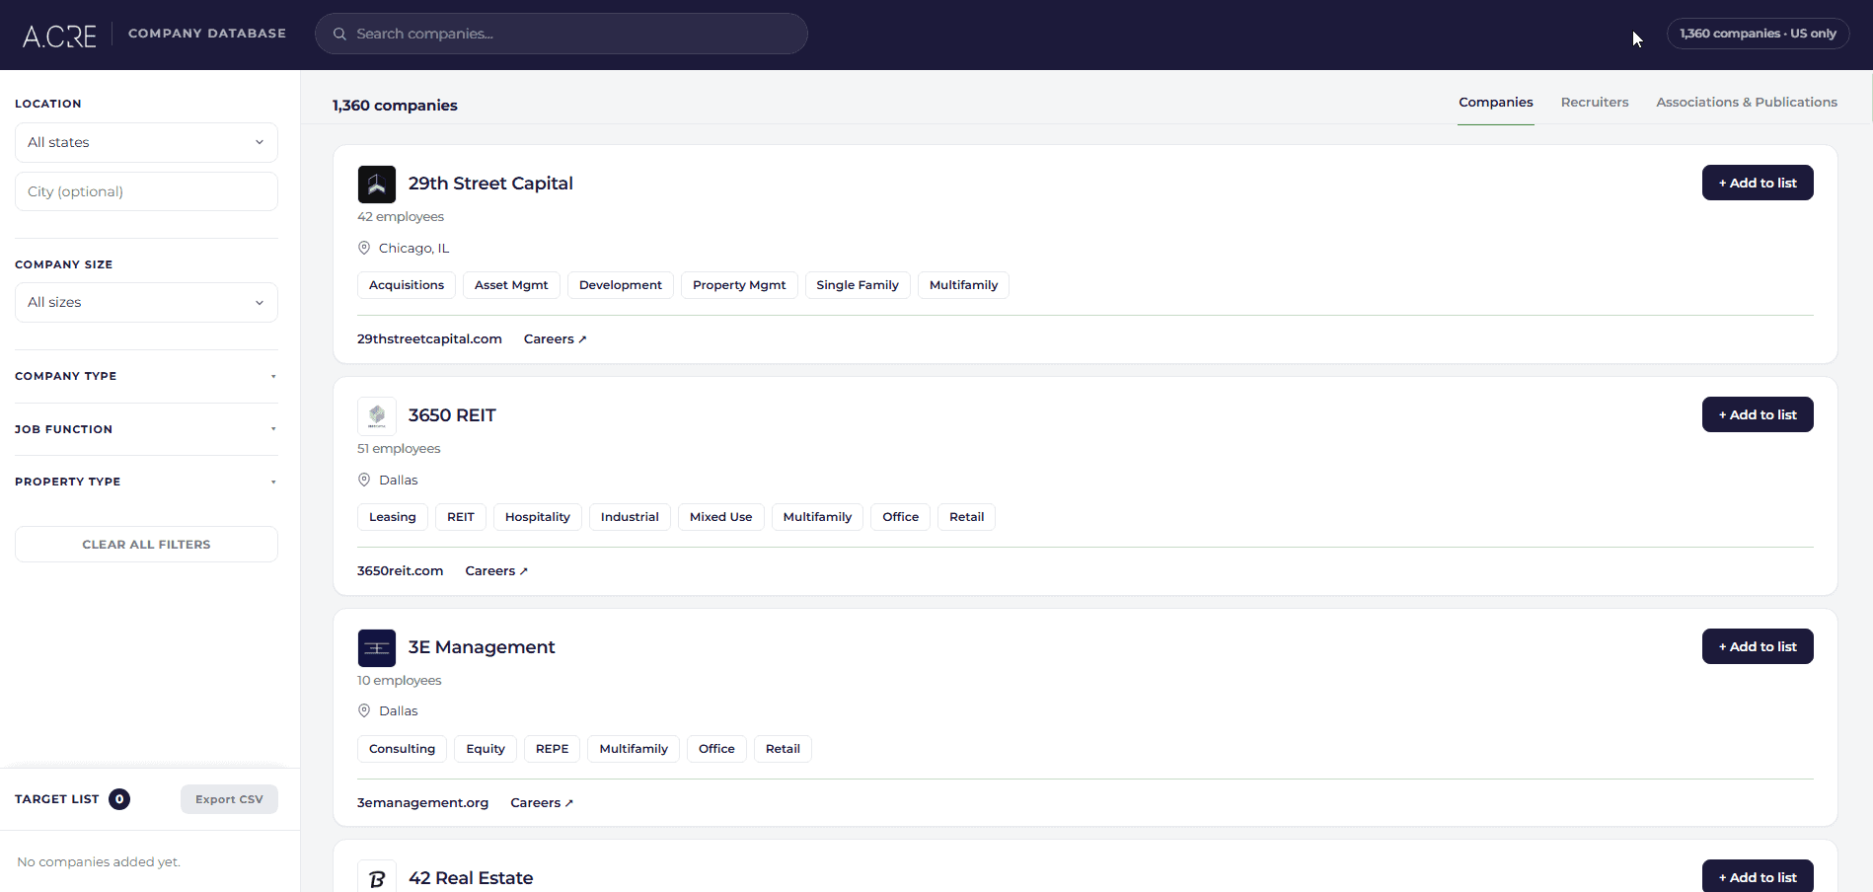
Task: Click the 1,360 companies US only badge
Action: click(1758, 34)
